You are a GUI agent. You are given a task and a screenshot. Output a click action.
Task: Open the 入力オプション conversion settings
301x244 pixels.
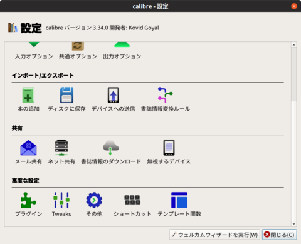34,51
